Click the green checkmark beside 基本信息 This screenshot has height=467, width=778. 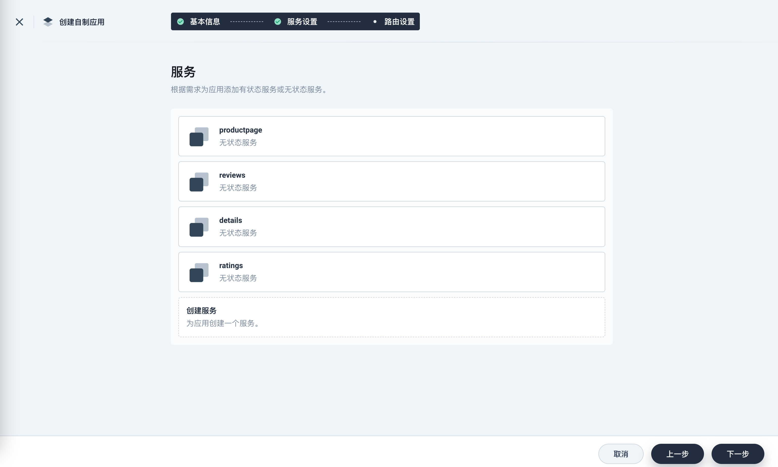180,21
